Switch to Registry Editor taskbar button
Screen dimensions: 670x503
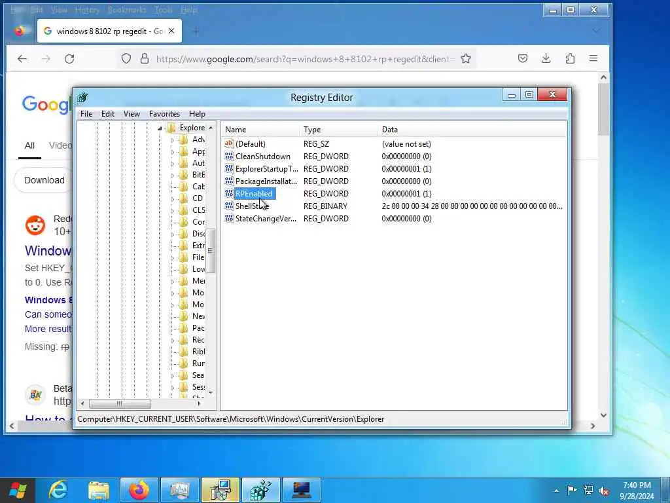[260, 490]
